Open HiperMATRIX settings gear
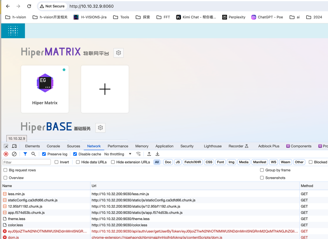The height and width of the screenshot is (239, 328). click(x=118, y=53)
